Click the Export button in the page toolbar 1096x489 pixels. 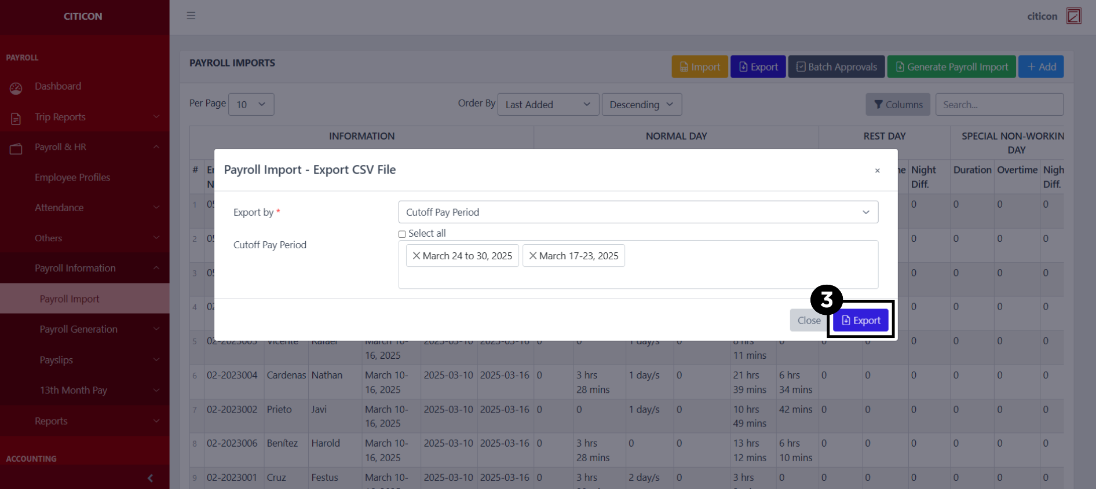pyautogui.click(x=758, y=67)
